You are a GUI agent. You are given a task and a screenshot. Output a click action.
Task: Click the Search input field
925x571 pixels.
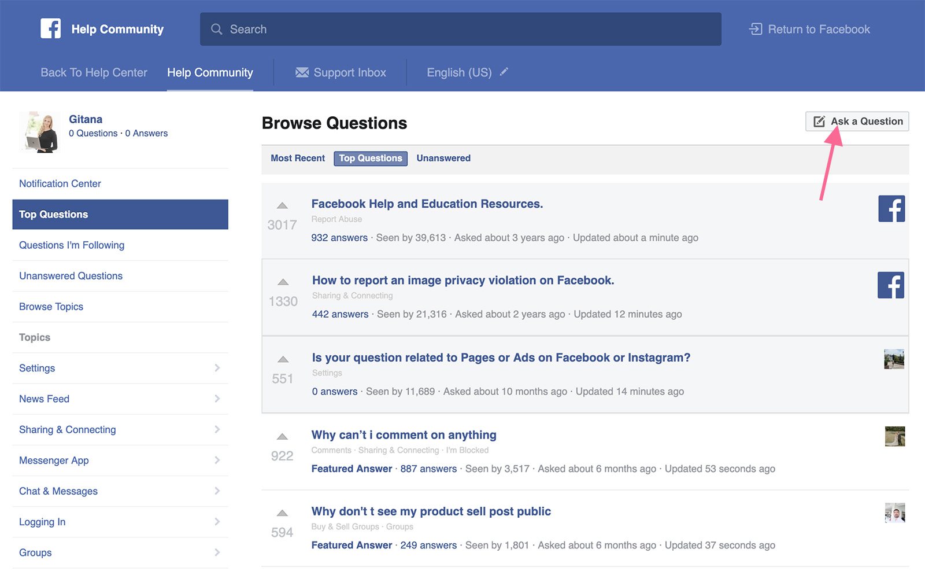pos(461,29)
